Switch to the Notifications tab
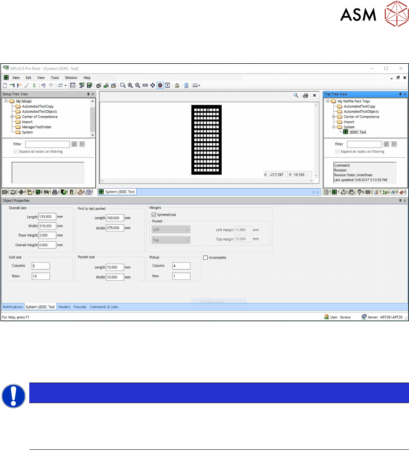This screenshot has width=409, height=450. tap(13, 307)
